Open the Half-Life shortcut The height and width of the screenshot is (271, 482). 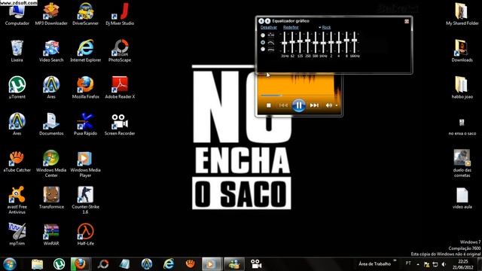pyautogui.click(x=85, y=234)
